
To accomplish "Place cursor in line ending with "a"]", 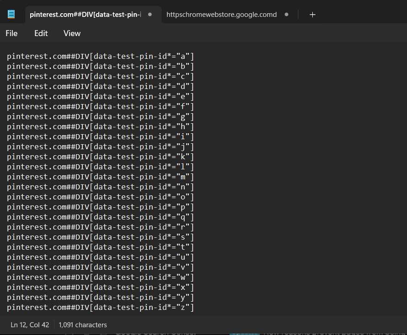I will pos(100,57).
